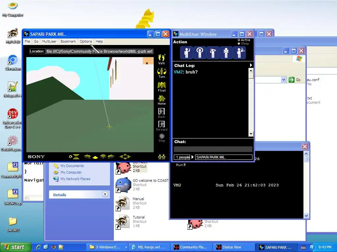Open the My Computer desktop icon
Screen dimensions: 337x252
[x=13, y=9]
